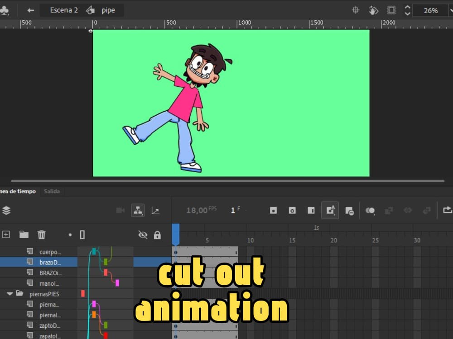Viewport: 453px width, 339px height.
Task: Click the horizontal stage scrollbar
Action: tap(228, 181)
